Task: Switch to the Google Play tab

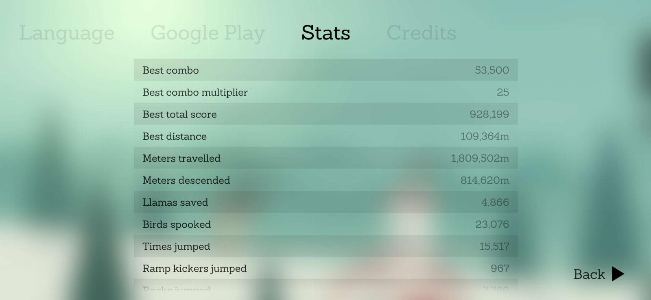Action: (x=208, y=33)
